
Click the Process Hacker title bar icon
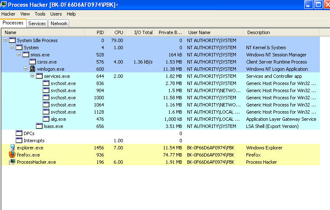coord(3,4)
